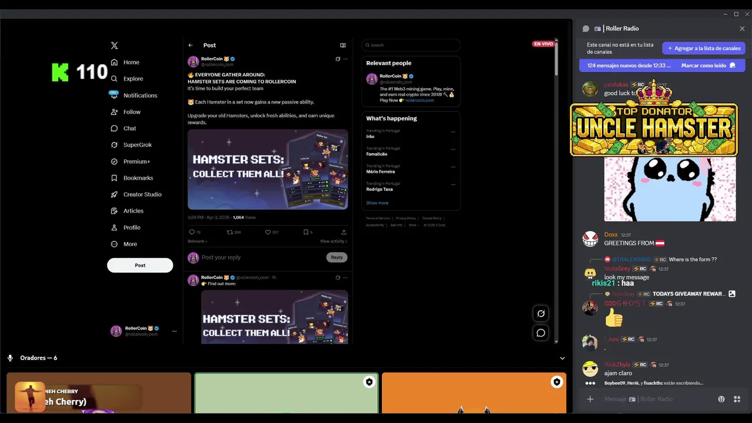752x423 pixels.
Task: Click the grey Reply button
Action: pos(337,257)
